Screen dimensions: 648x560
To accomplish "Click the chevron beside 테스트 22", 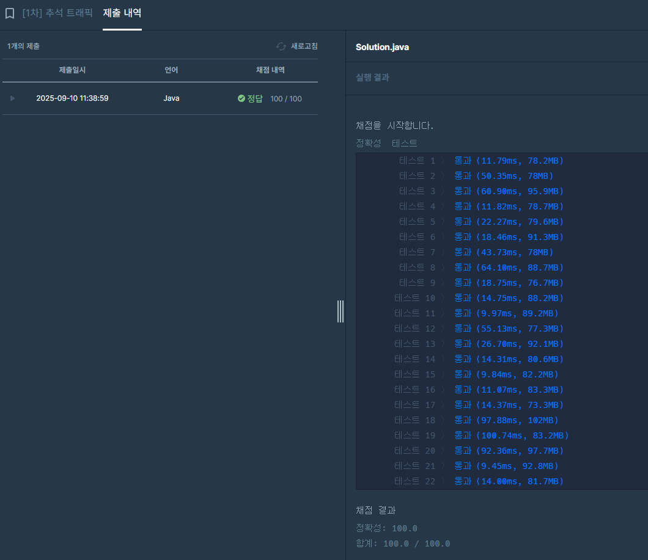I will (x=444, y=481).
